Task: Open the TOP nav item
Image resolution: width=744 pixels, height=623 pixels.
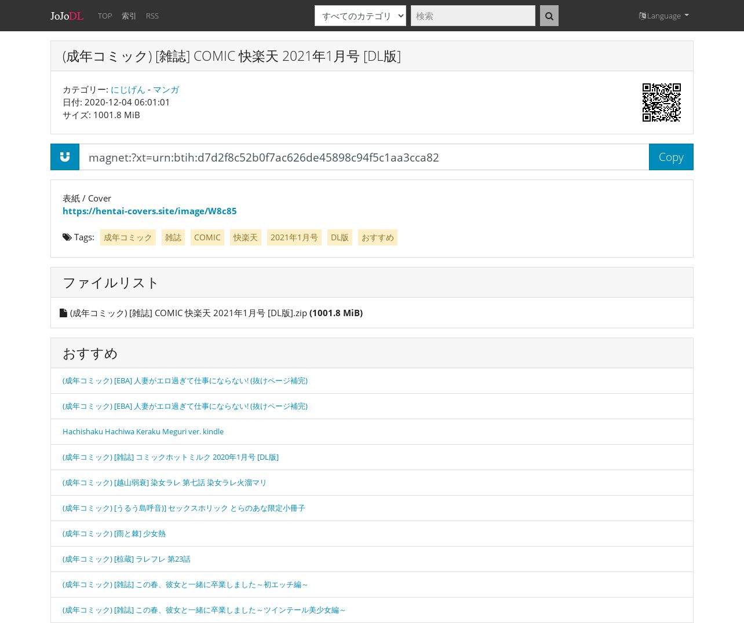Action: click(x=105, y=16)
